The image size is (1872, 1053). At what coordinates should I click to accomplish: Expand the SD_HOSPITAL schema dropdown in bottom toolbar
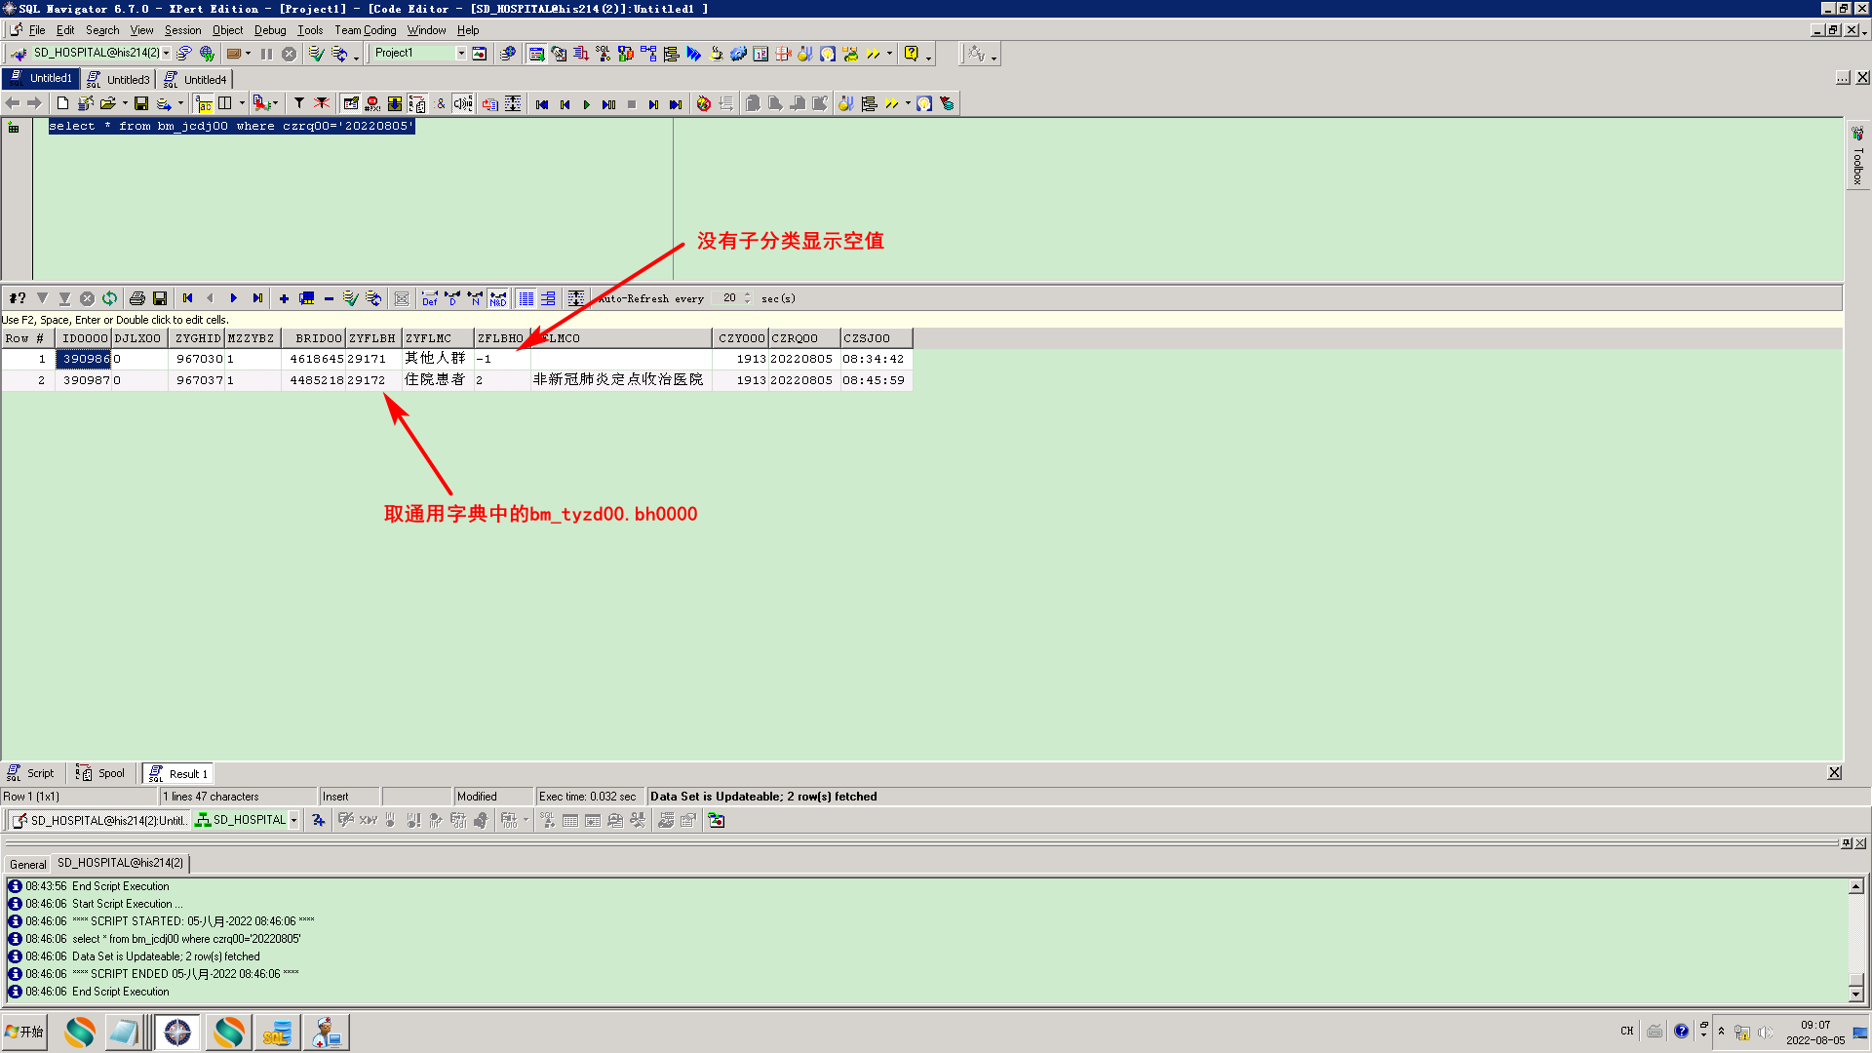[x=293, y=820]
